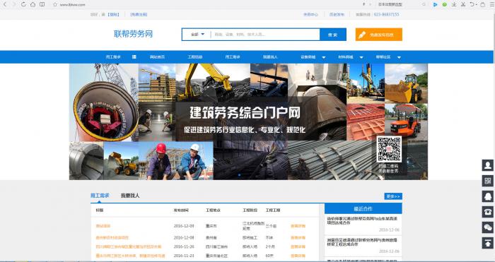Click the orange free publish info button
Image resolution: width=495 pixels, height=262 pixels.
coord(379,35)
